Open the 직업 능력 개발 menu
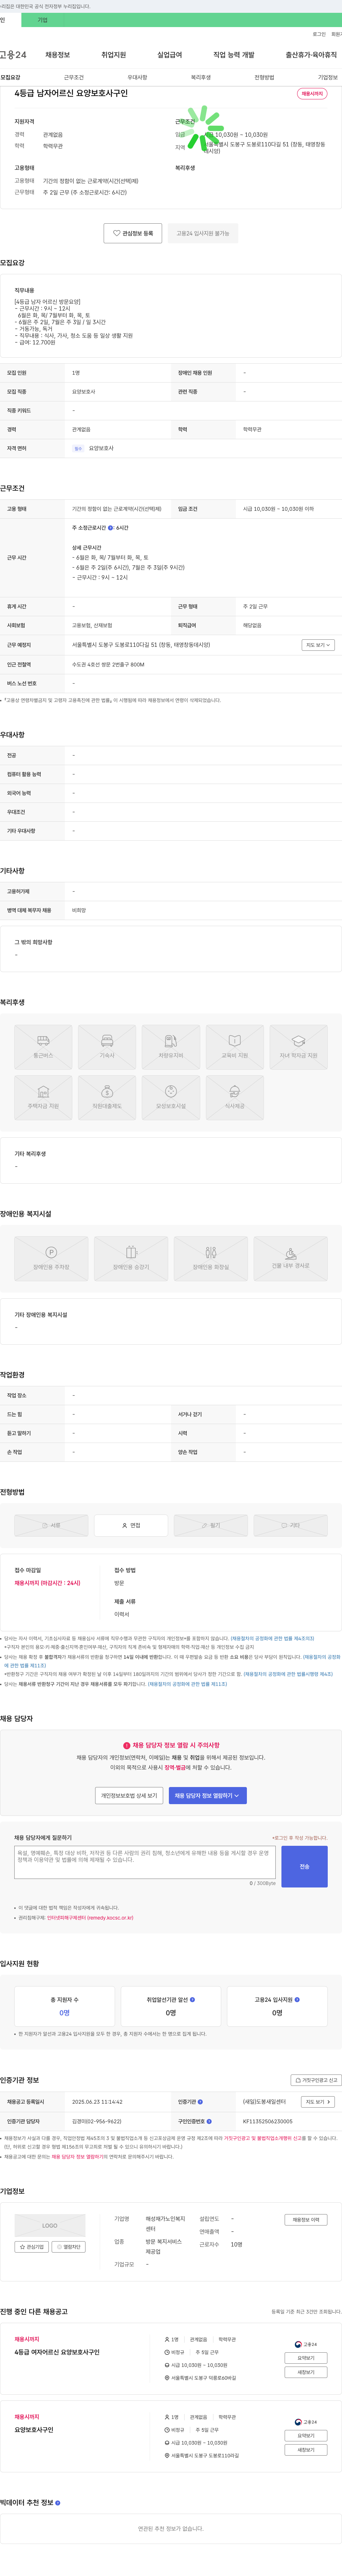 coord(234,55)
